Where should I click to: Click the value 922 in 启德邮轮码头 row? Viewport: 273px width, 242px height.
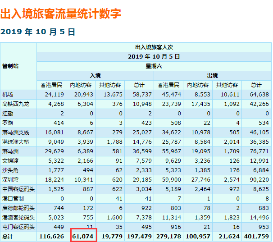pyautogui.click(x=146, y=208)
